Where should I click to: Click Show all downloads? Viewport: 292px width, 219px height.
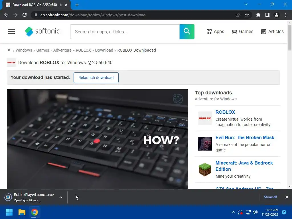pyautogui.click(x=270, y=197)
